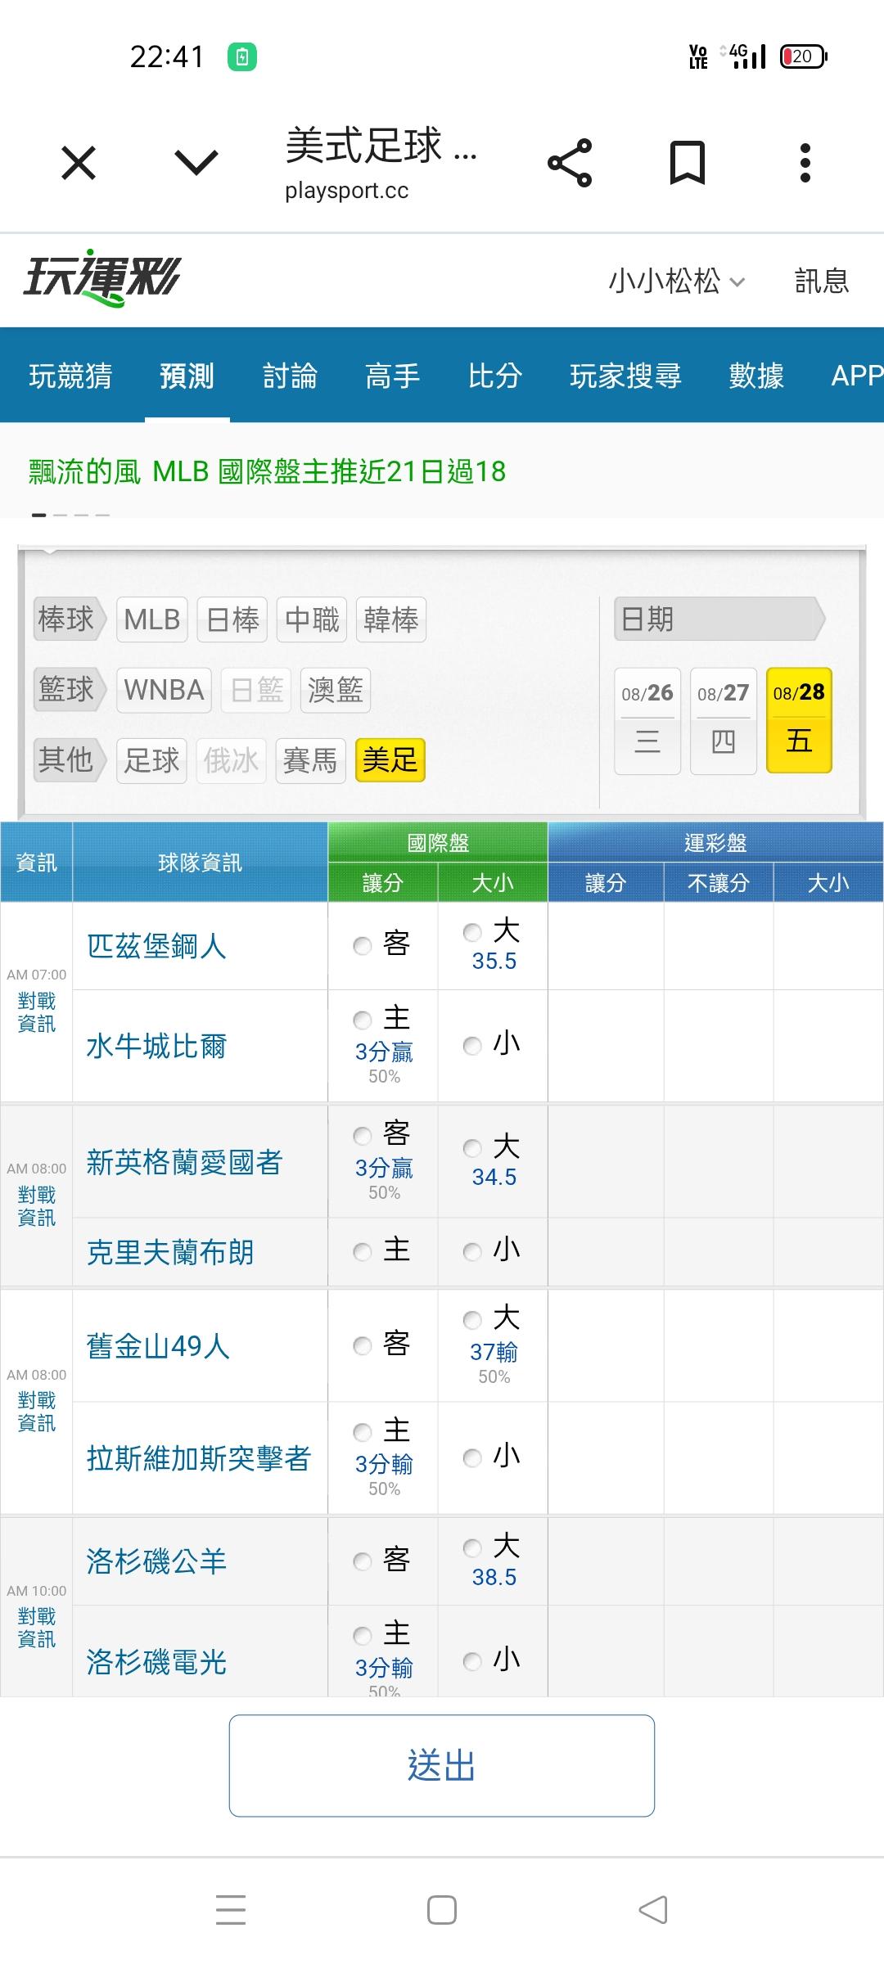Go to the 玩競猜 nav tab

70,376
